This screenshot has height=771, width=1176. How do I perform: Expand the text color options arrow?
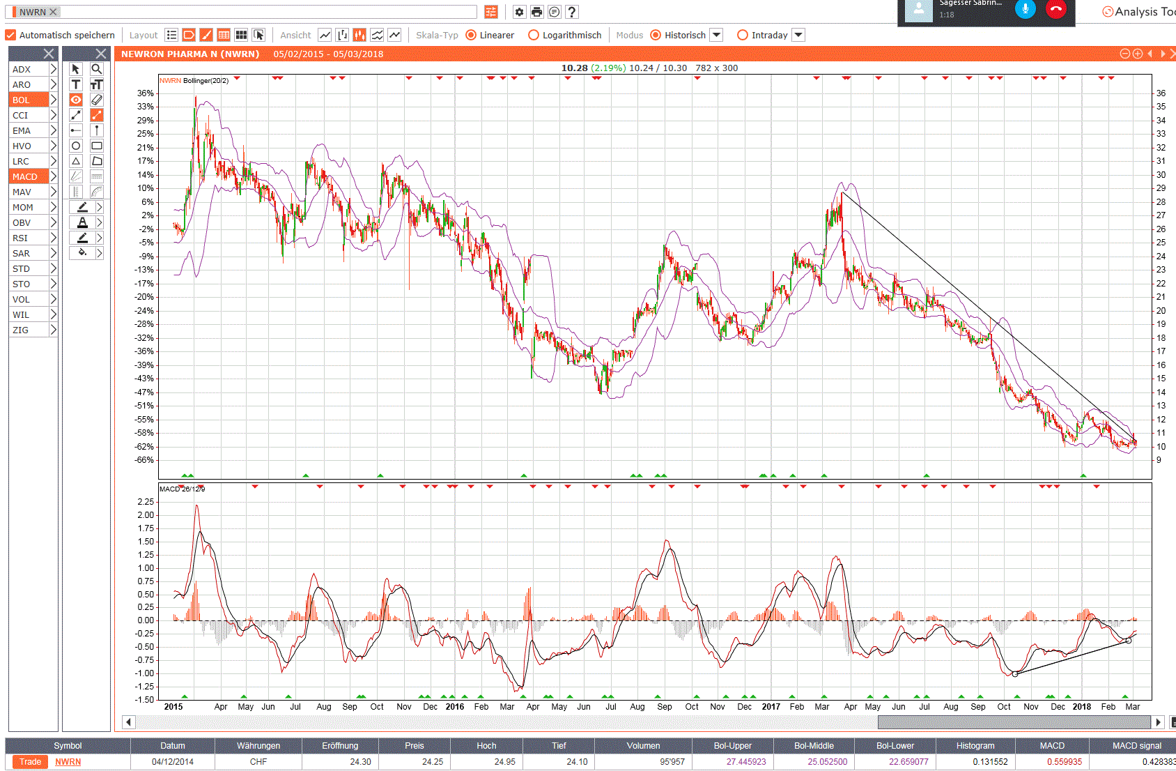(100, 222)
